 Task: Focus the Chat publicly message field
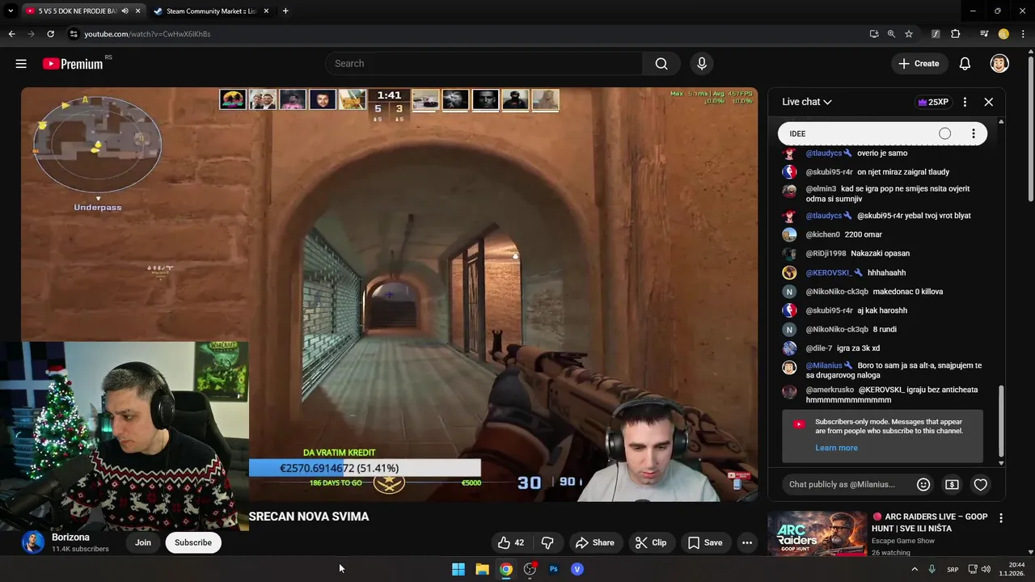[x=842, y=484]
